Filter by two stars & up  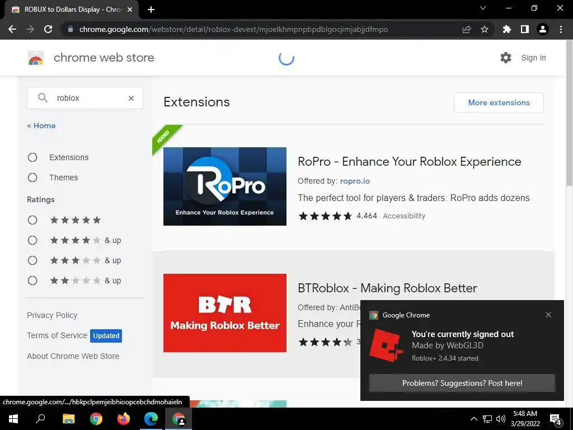coord(32,281)
